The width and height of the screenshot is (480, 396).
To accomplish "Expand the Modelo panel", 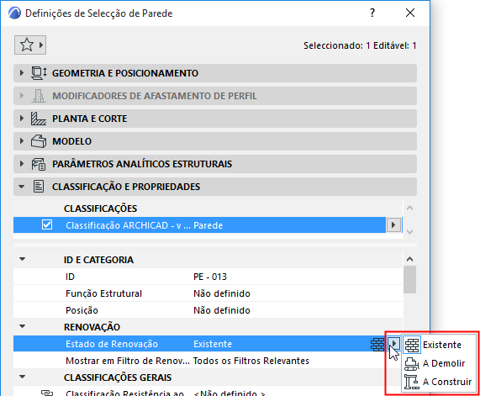I will click(21, 141).
